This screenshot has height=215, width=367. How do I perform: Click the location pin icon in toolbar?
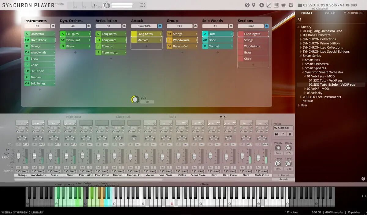pos(254,5)
